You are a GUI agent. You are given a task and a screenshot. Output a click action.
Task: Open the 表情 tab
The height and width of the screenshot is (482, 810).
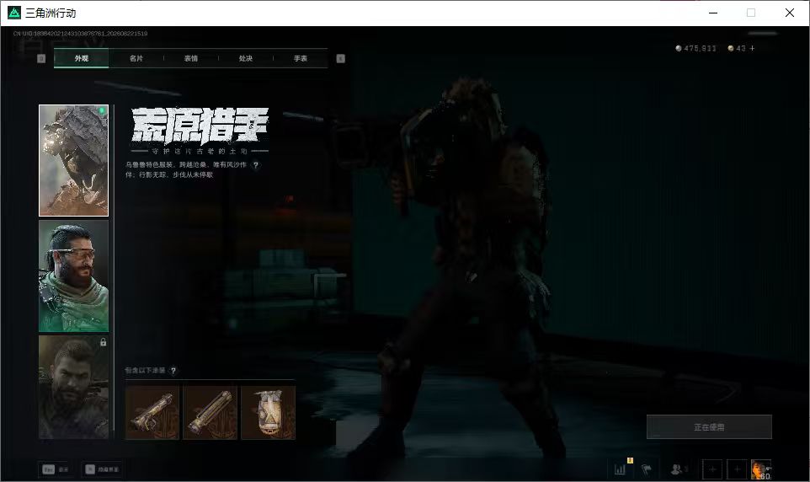[190, 58]
